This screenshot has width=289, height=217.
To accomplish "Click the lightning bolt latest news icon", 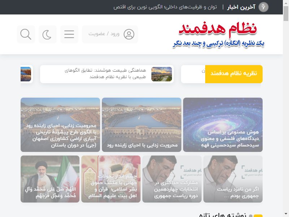I will [263, 7].
